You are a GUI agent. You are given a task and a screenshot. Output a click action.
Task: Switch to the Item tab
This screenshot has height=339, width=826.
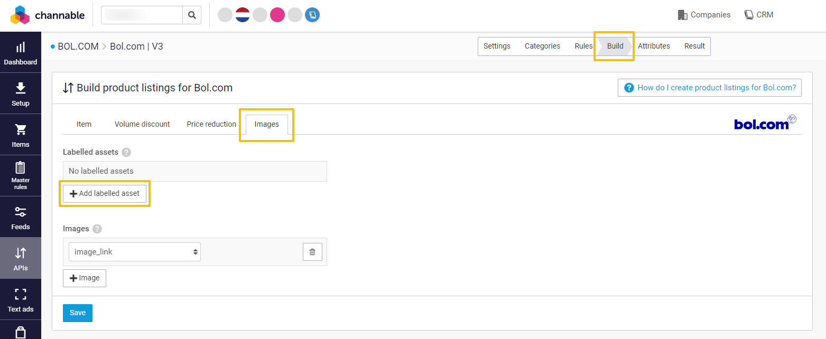(84, 124)
